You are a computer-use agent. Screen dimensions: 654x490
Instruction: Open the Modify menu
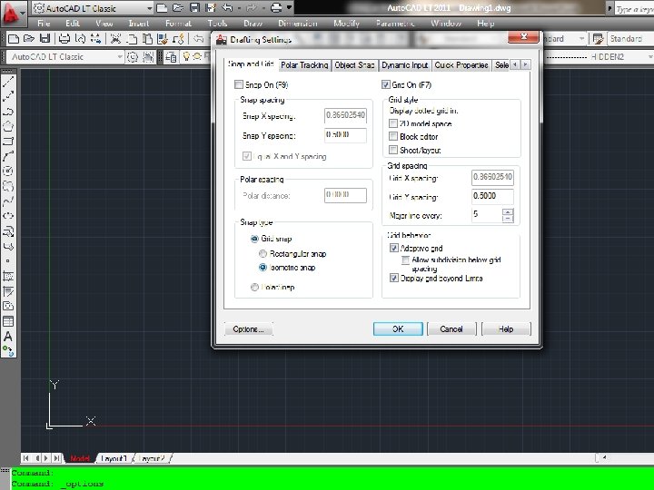pyautogui.click(x=346, y=24)
